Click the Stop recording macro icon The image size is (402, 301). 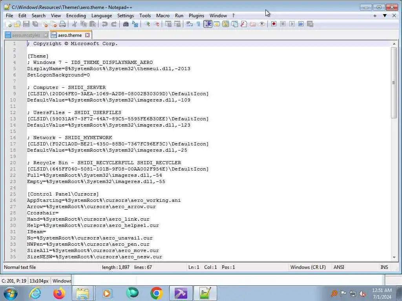[283, 24]
